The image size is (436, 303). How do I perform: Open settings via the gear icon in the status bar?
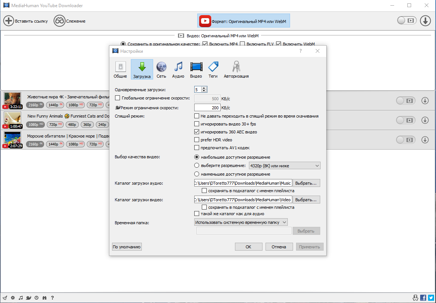pyautogui.click(x=13, y=298)
